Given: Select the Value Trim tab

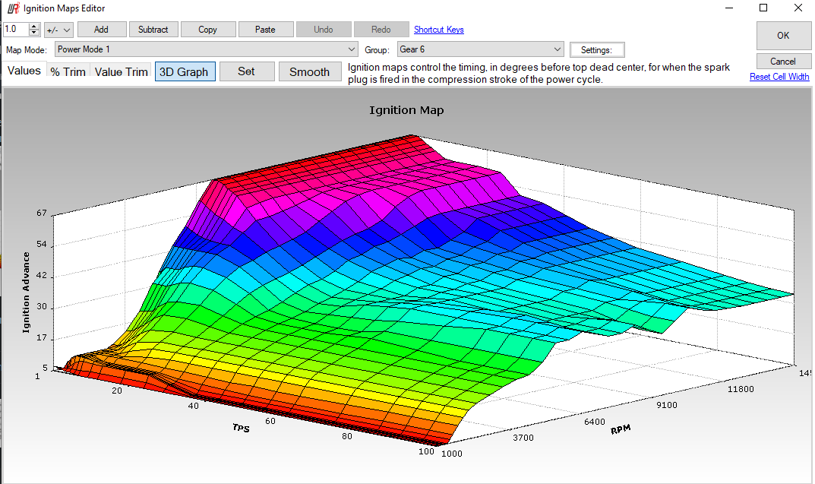Looking at the screenshot, I should pyautogui.click(x=121, y=72).
